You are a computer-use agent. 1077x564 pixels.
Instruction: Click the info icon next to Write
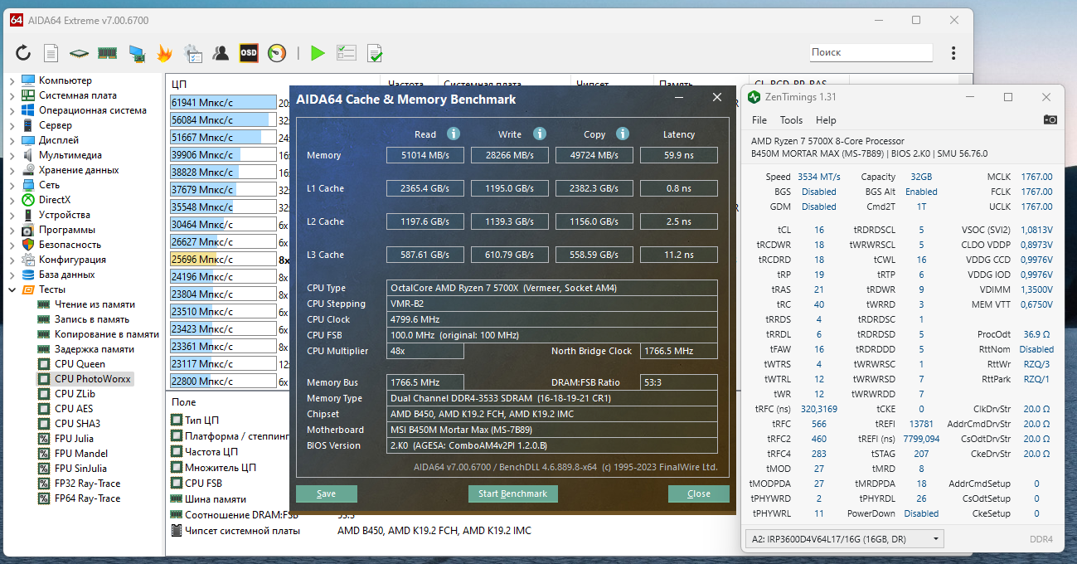pyautogui.click(x=539, y=134)
